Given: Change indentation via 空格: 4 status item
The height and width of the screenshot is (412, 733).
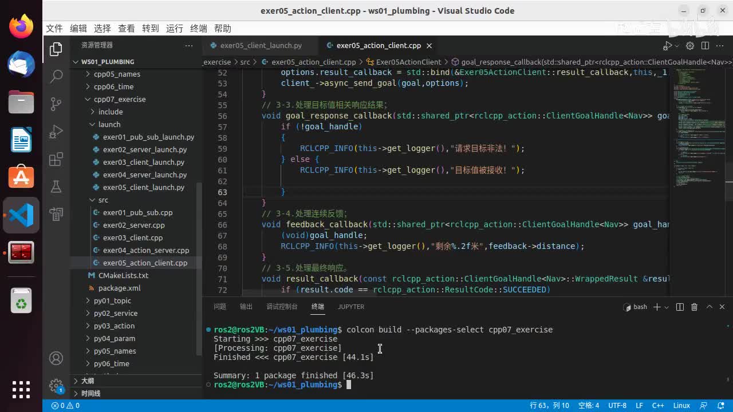Looking at the screenshot, I should pyautogui.click(x=589, y=406).
